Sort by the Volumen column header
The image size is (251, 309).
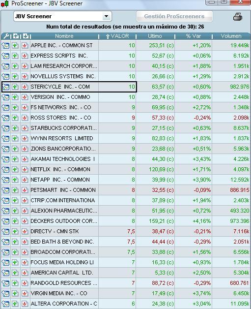[231, 36]
